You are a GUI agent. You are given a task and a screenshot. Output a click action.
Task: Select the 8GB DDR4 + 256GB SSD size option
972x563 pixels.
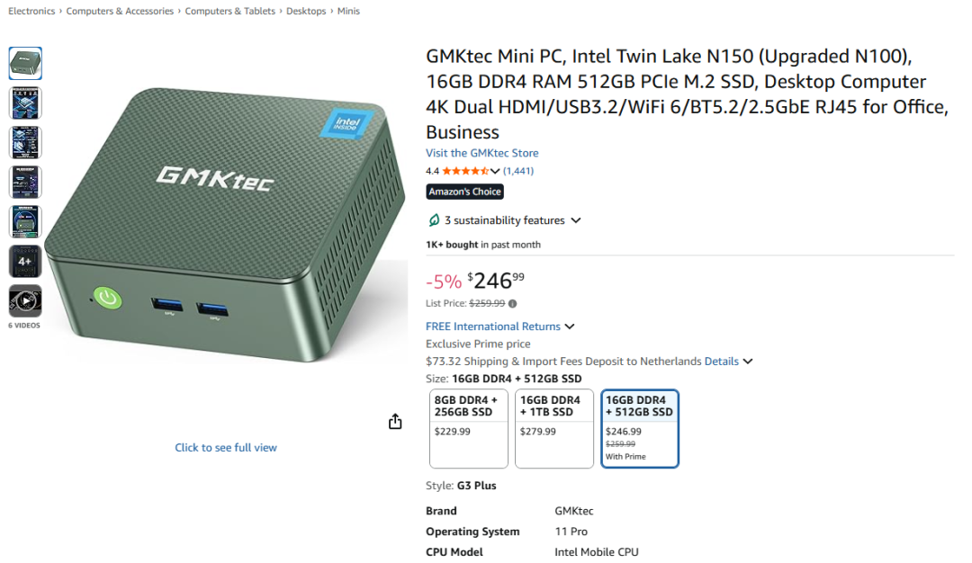coord(468,429)
